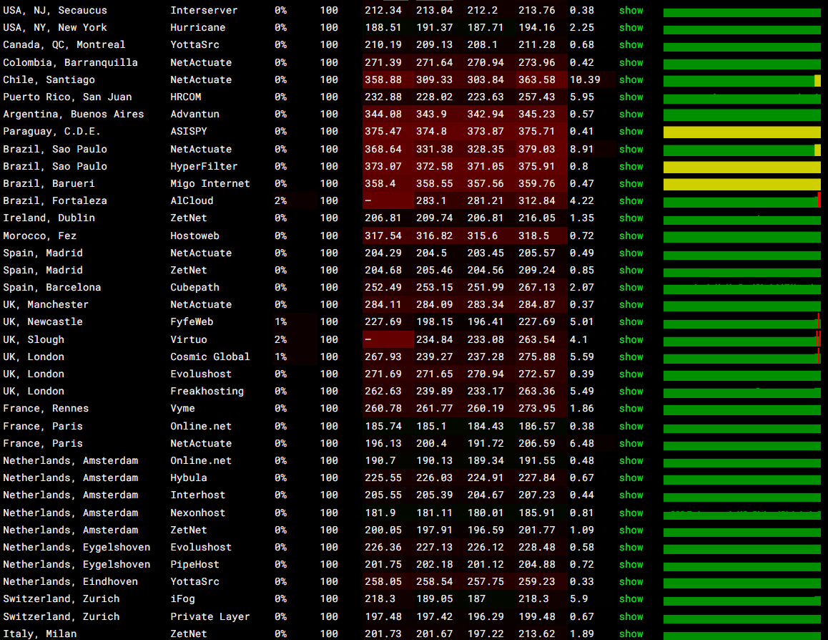The height and width of the screenshot is (640, 828).
Task: Click show for Amsterdam Online.net row
Action: [x=631, y=460]
